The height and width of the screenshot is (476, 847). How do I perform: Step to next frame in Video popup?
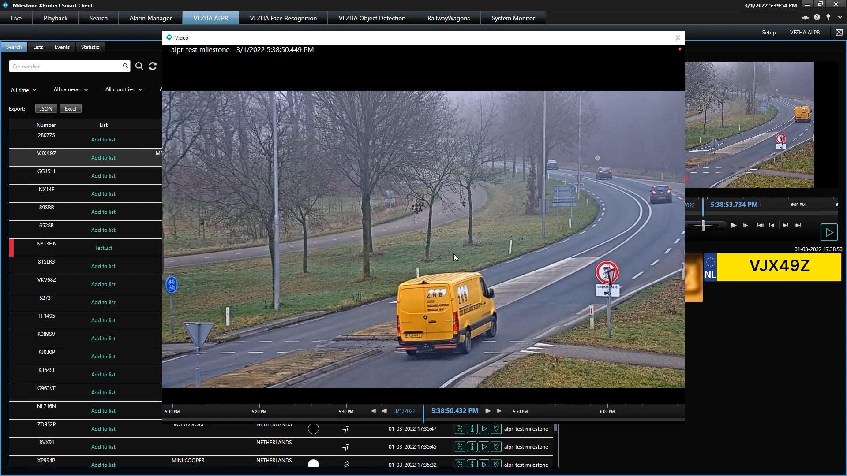coord(499,411)
